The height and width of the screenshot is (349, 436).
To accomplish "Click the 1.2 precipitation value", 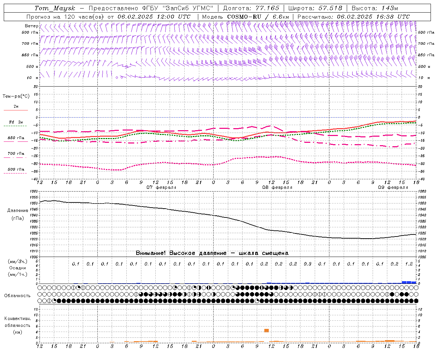I will [x=409, y=264].
